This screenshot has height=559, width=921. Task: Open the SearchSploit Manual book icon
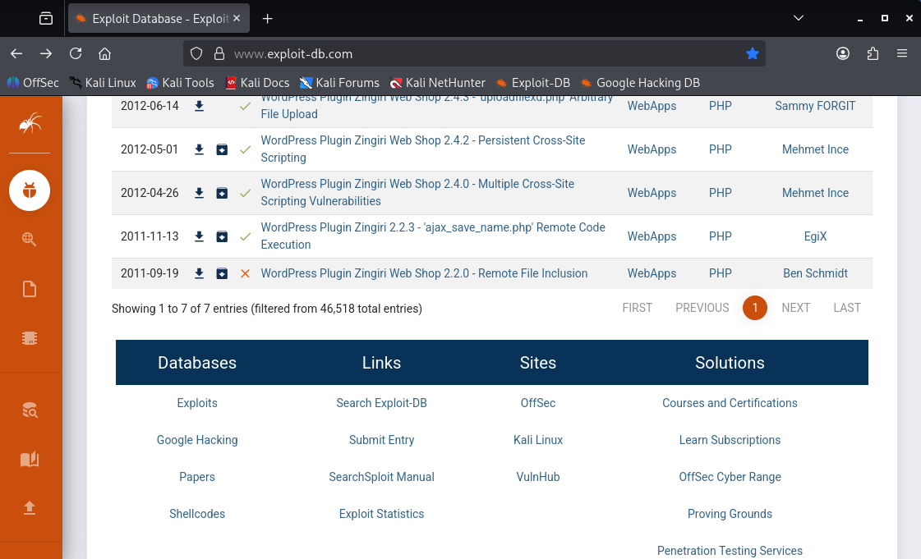30,459
